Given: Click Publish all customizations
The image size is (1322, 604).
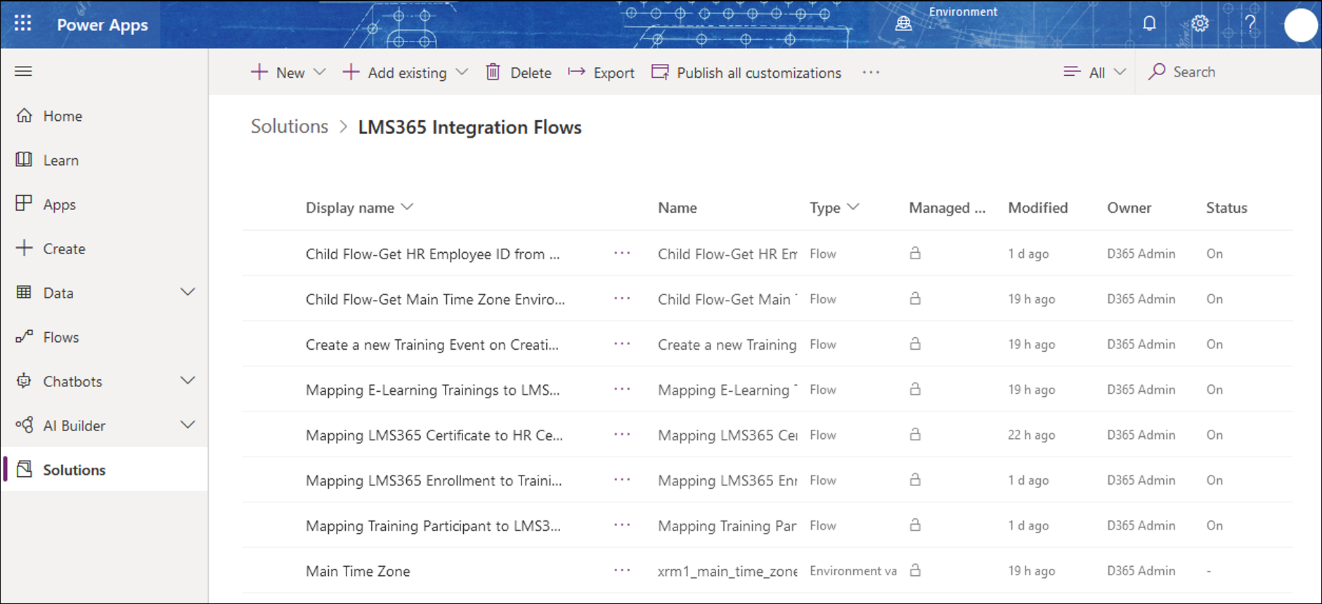Looking at the screenshot, I should [746, 72].
